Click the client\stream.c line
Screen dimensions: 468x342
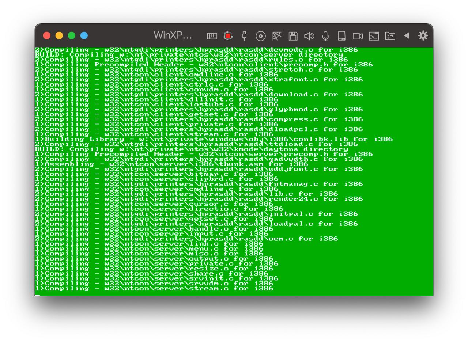pos(154,134)
